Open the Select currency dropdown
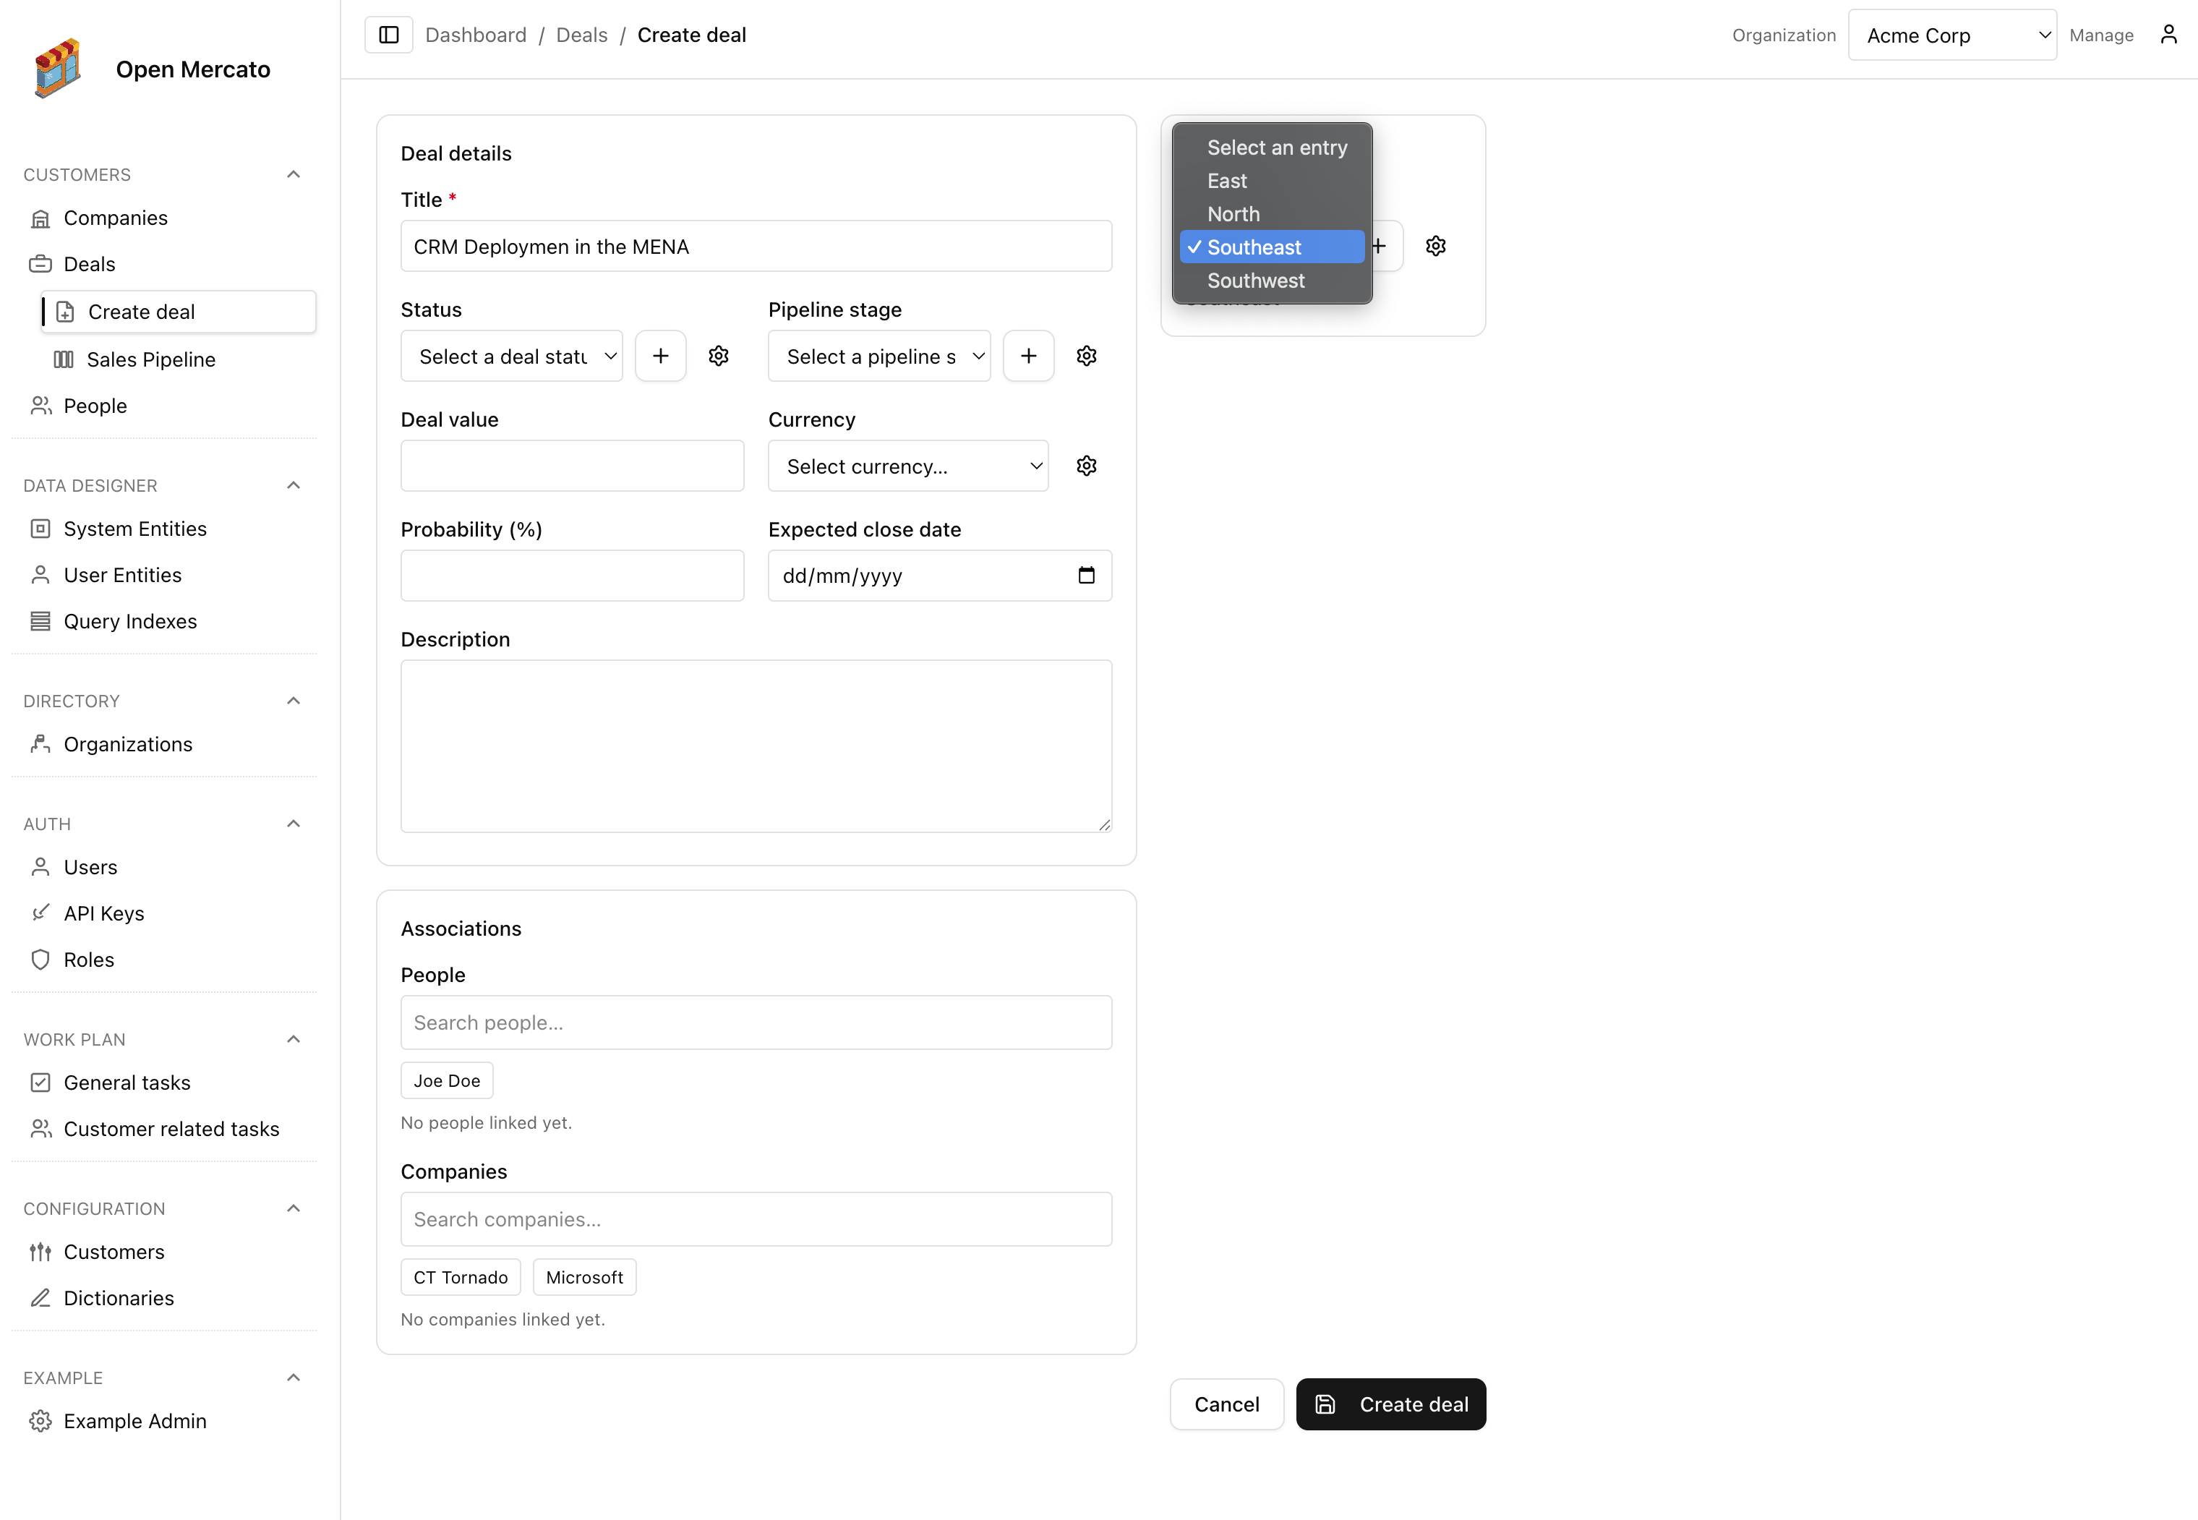The image size is (2198, 1520). 907,466
